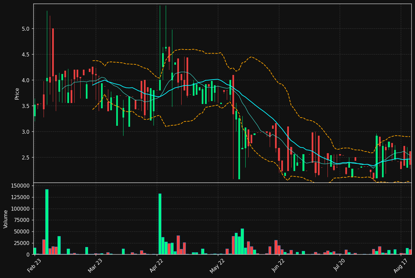415x278 pixels.
Task: Click the 25000 volume tick label
Action: (x=22, y=243)
